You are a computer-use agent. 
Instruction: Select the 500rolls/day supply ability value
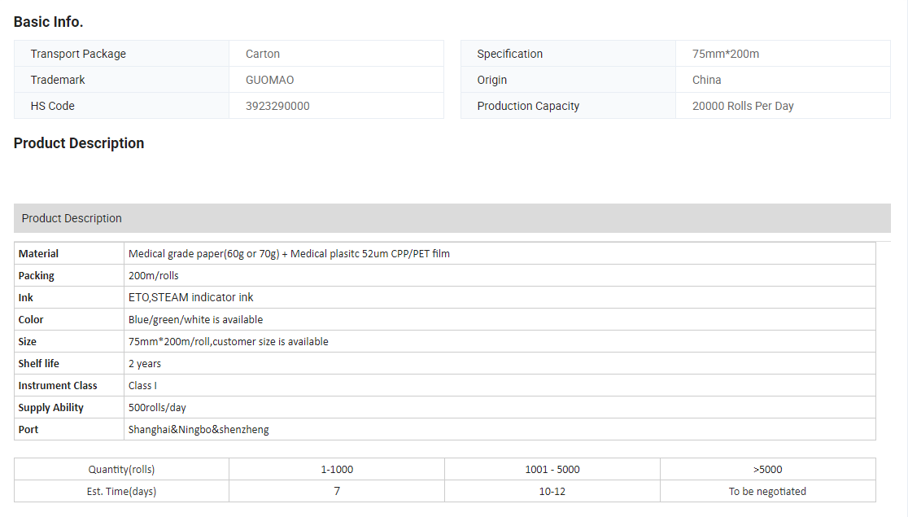(x=157, y=408)
